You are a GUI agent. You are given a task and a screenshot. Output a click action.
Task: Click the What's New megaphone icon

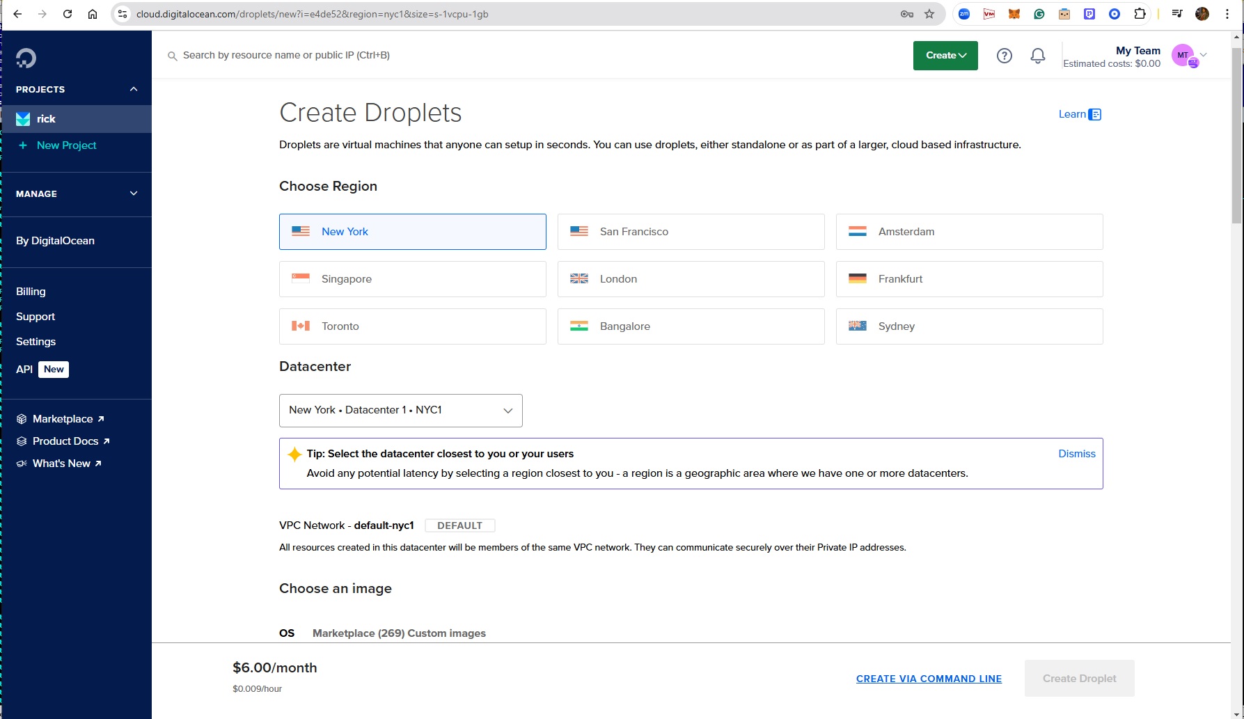pos(22,464)
